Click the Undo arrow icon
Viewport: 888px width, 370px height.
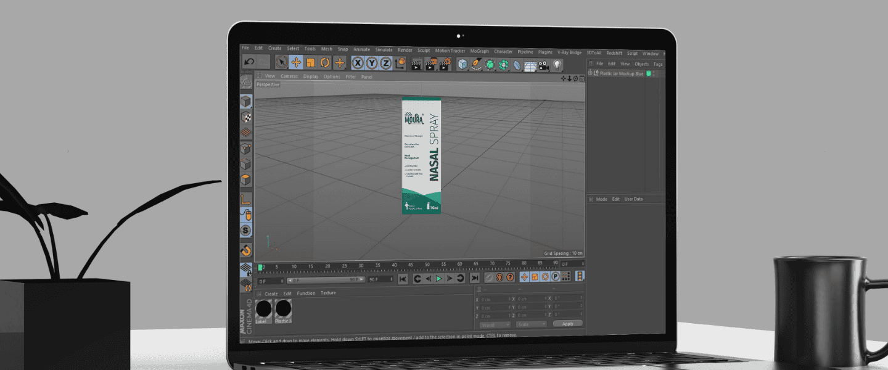pyautogui.click(x=249, y=62)
